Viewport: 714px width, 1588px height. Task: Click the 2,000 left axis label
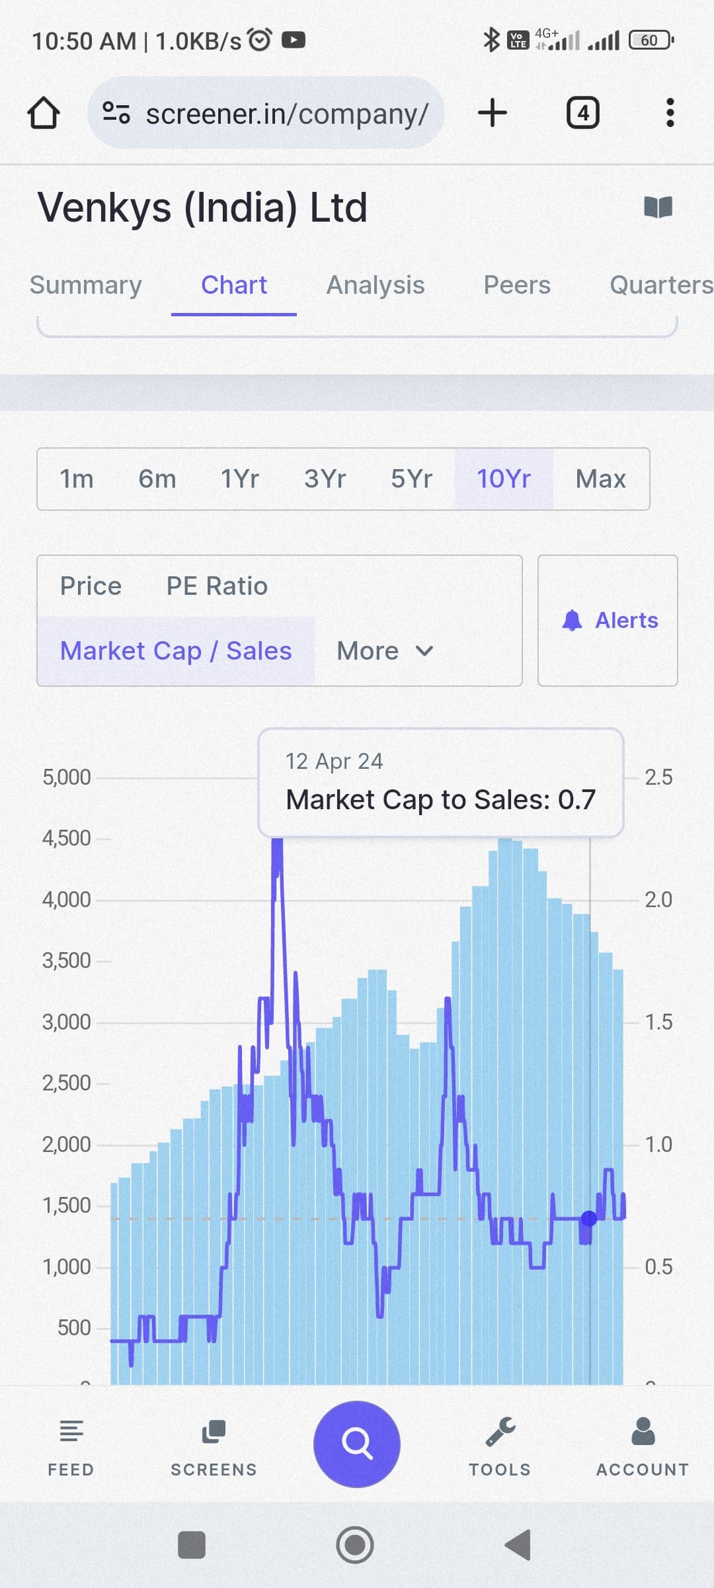point(67,1145)
